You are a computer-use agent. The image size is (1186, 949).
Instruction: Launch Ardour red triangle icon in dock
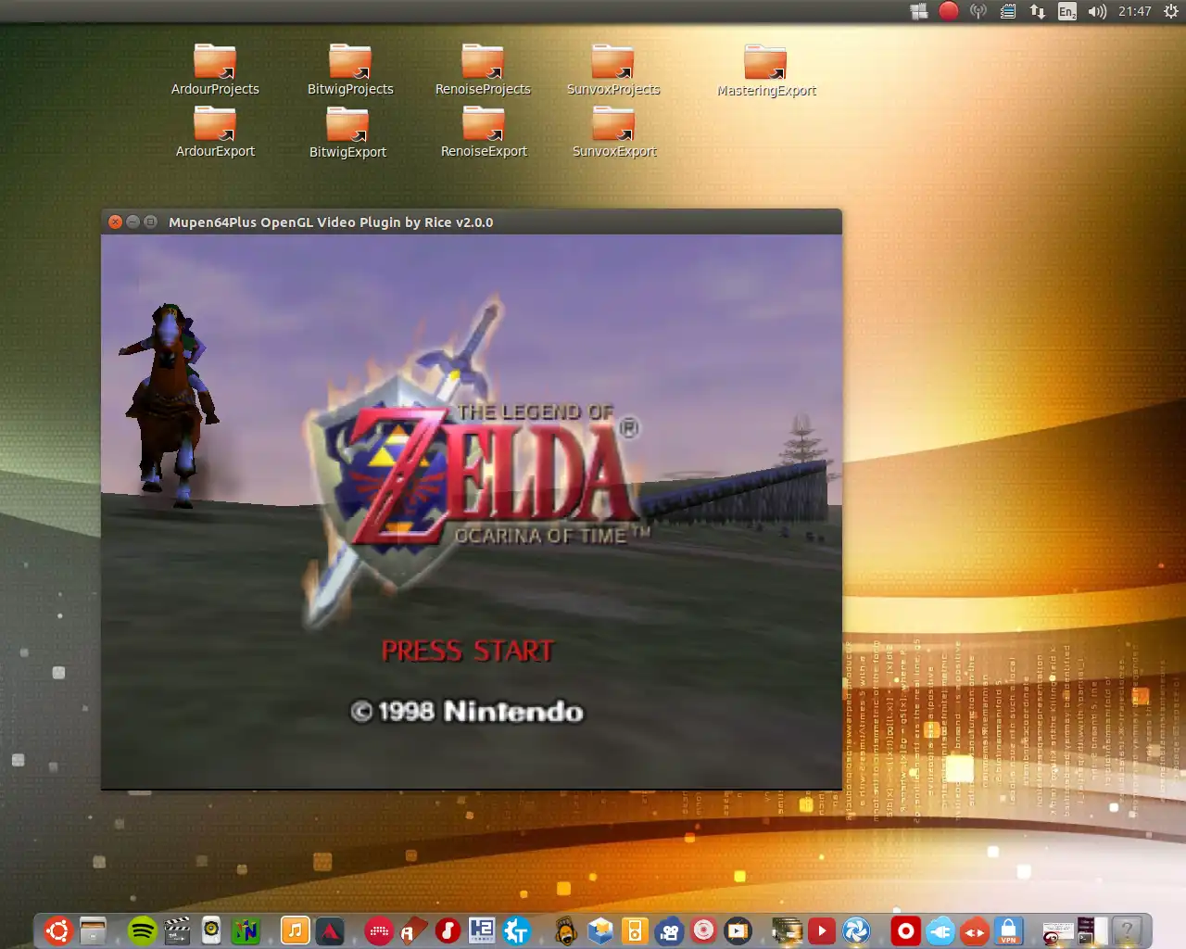pyautogui.click(x=330, y=930)
